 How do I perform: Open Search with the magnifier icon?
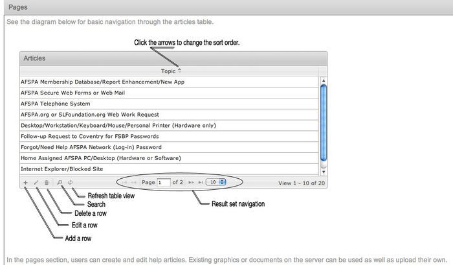[x=60, y=183]
